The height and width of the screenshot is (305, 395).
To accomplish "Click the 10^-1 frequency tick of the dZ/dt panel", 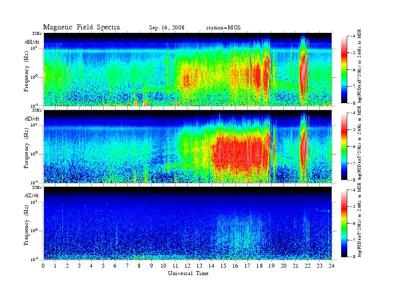I will pyautogui.click(x=34, y=259).
